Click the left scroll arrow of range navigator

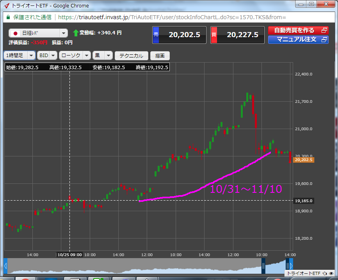point(5,266)
